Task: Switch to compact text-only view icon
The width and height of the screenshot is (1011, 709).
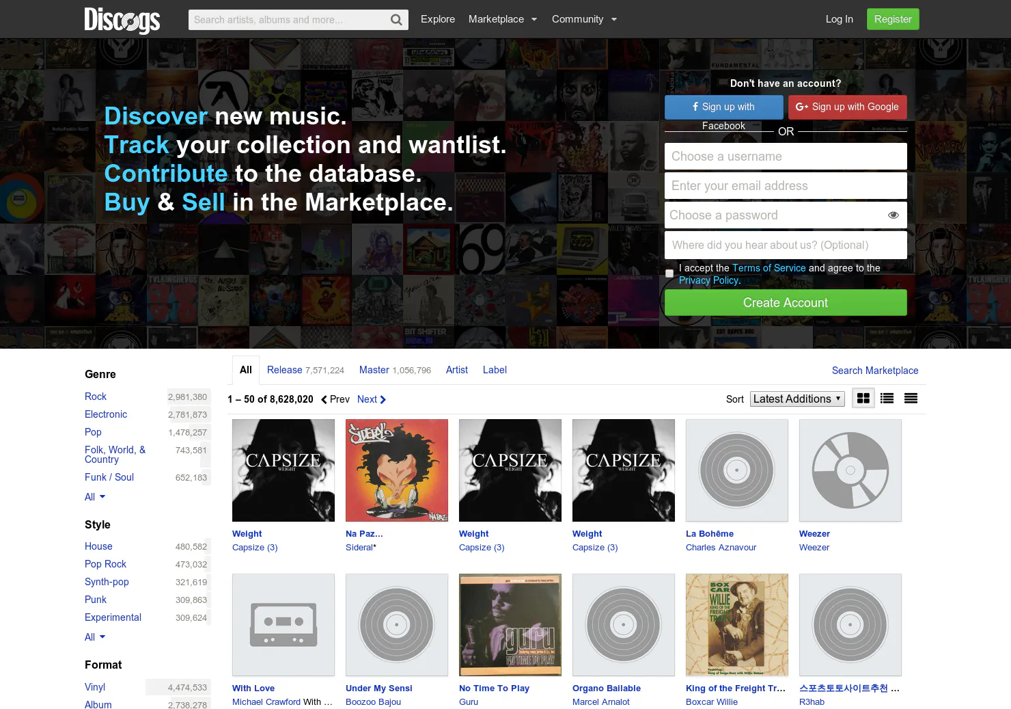Action: 911,399
